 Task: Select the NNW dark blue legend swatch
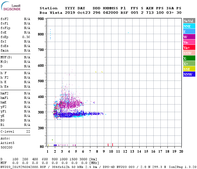tap(189, 74)
